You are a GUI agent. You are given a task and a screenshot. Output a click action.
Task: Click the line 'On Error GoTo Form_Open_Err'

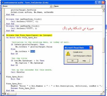(x=22, y=38)
